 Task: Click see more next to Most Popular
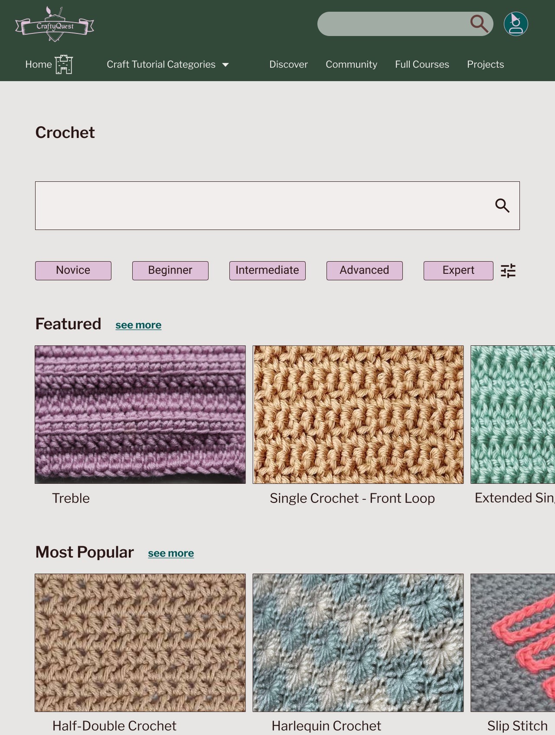click(171, 553)
